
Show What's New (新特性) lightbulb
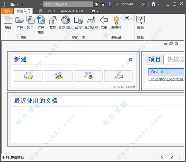click(x=116, y=20)
